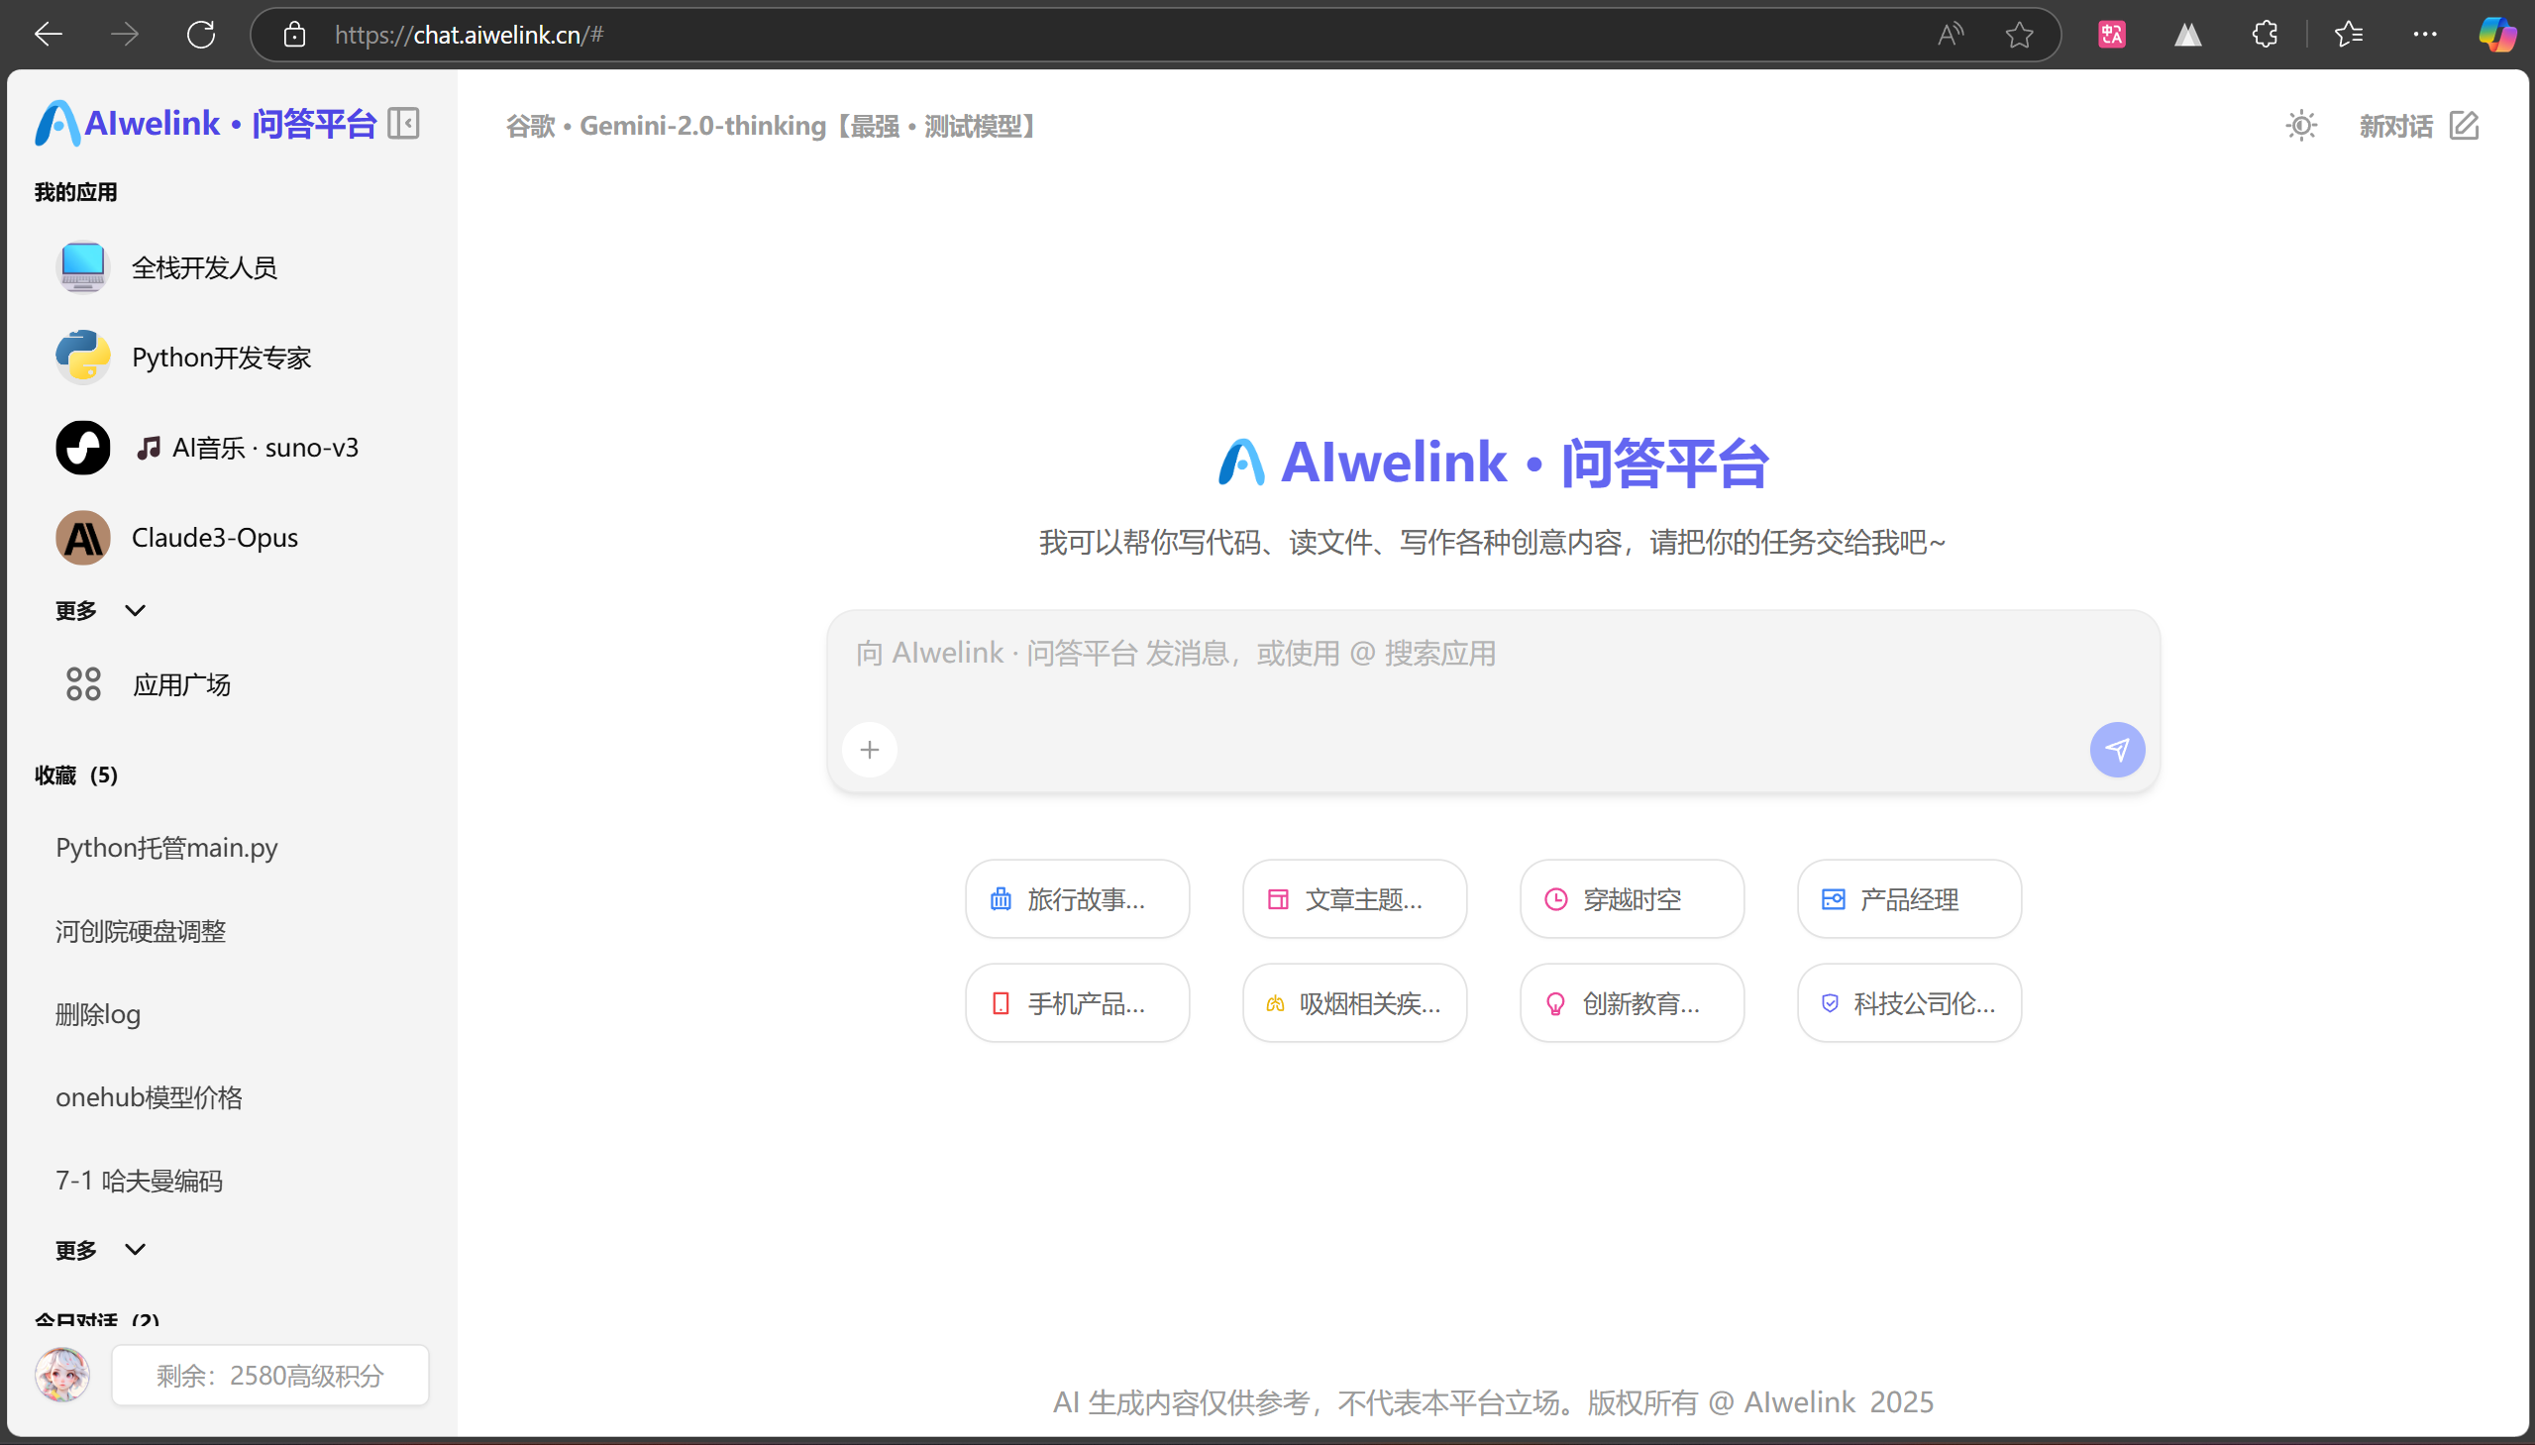
Task: Click the Python logo icon
Action: pos(82,358)
